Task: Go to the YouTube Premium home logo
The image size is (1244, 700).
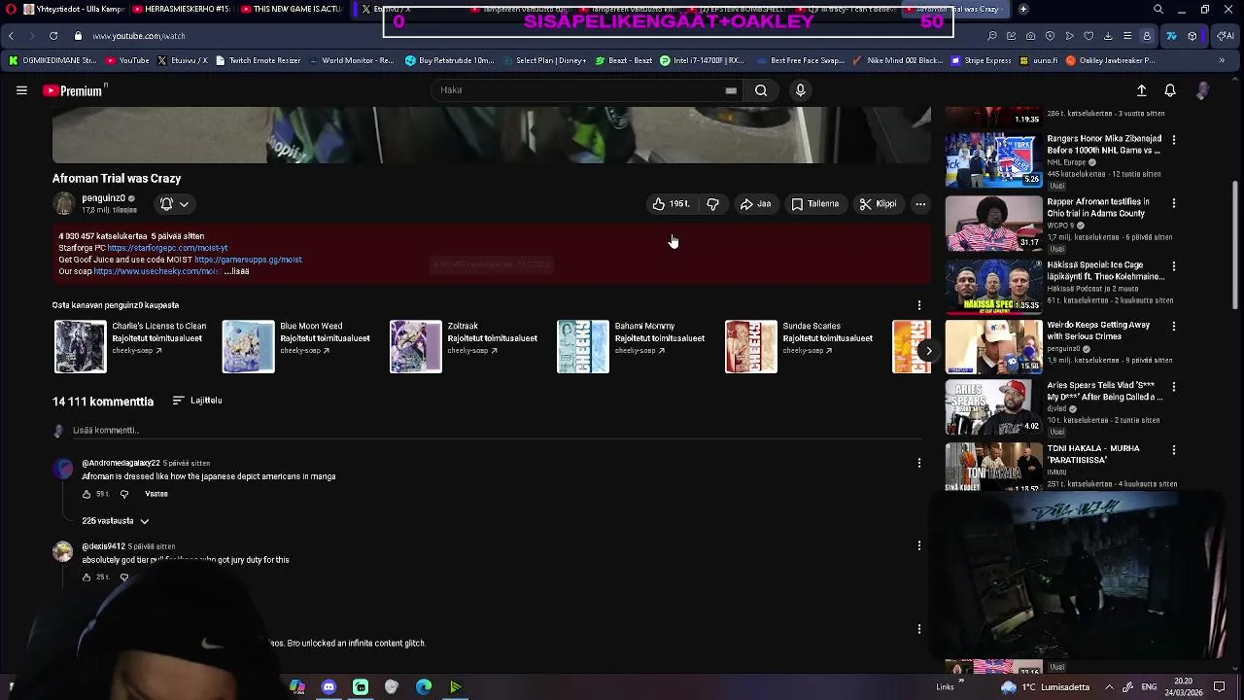Action: (x=75, y=90)
